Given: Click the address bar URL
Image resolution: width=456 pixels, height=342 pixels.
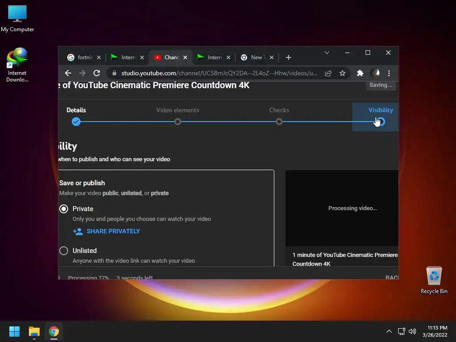Looking at the screenshot, I should click(x=219, y=73).
